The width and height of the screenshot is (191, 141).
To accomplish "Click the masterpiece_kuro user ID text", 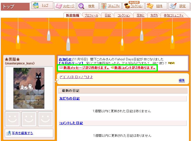I will coord(20,63).
